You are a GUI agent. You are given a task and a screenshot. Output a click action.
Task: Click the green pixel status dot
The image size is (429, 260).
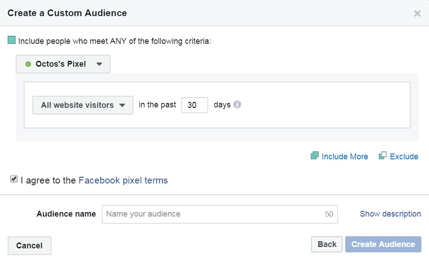(x=28, y=64)
